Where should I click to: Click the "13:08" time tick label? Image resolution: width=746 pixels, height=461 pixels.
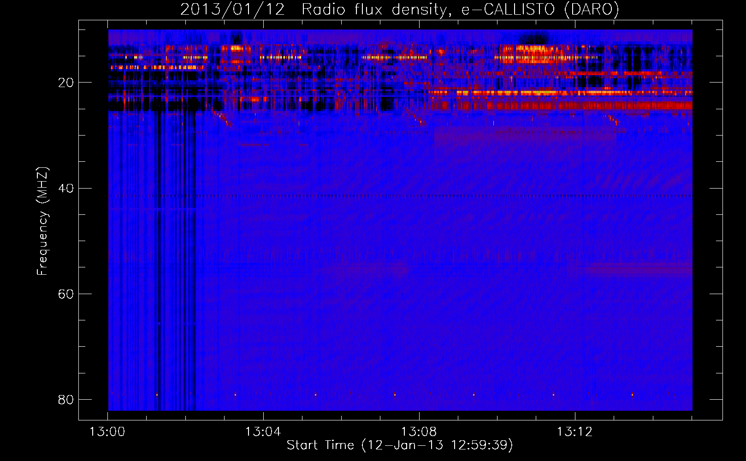(x=419, y=432)
